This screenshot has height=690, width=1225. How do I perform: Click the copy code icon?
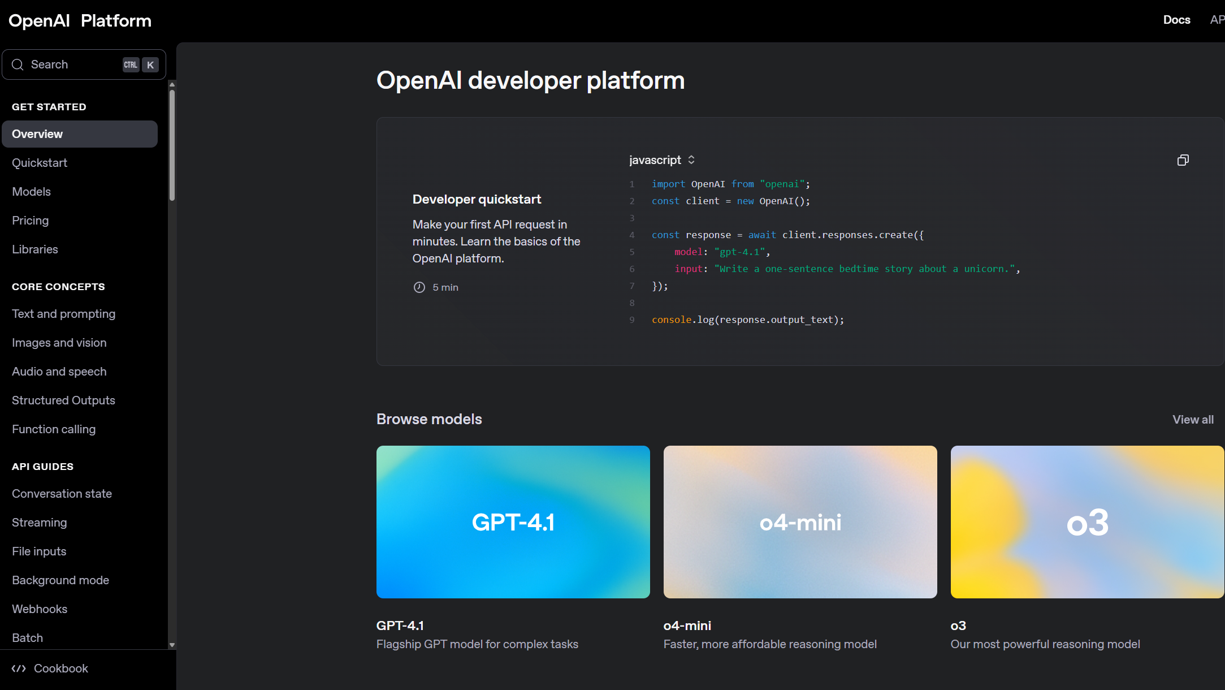[x=1183, y=160]
